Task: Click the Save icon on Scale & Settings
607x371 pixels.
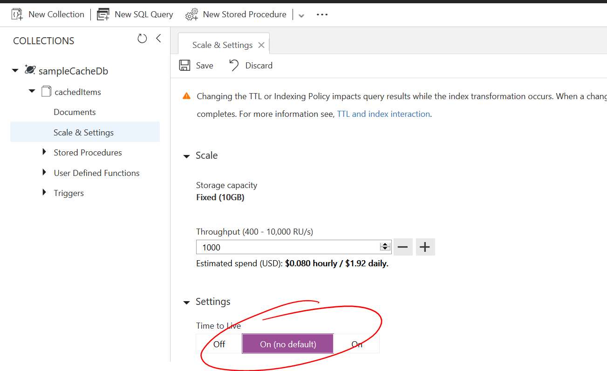Action: [x=185, y=65]
